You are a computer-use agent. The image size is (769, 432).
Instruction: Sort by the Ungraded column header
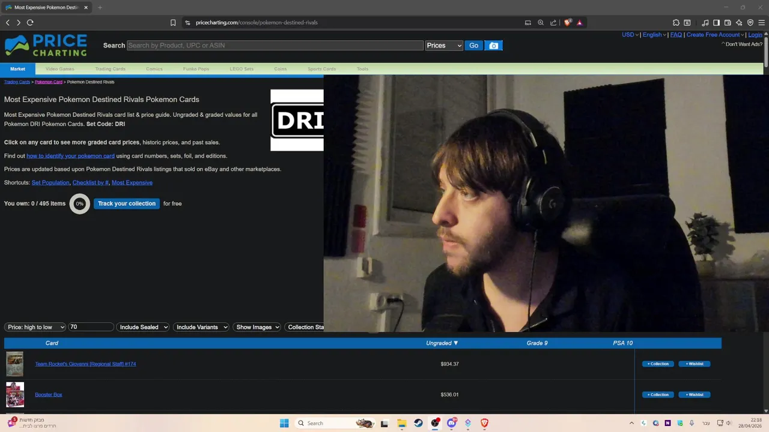[442, 343]
